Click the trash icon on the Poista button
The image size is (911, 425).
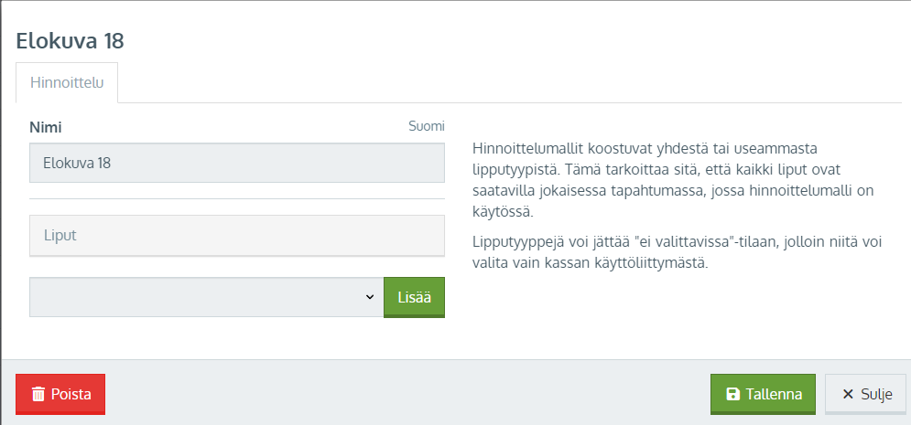click(x=38, y=395)
